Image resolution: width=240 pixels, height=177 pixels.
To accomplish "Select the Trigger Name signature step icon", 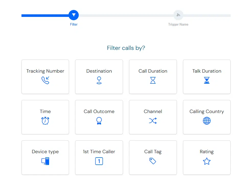I will pos(178,15).
